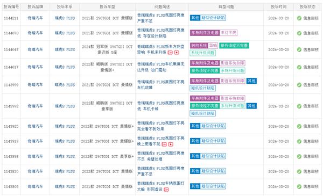The height and width of the screenshot is (196, 323).
Task: Click 疑似设计缺陷 tag in row 1143925
Action: pos(213,126)
